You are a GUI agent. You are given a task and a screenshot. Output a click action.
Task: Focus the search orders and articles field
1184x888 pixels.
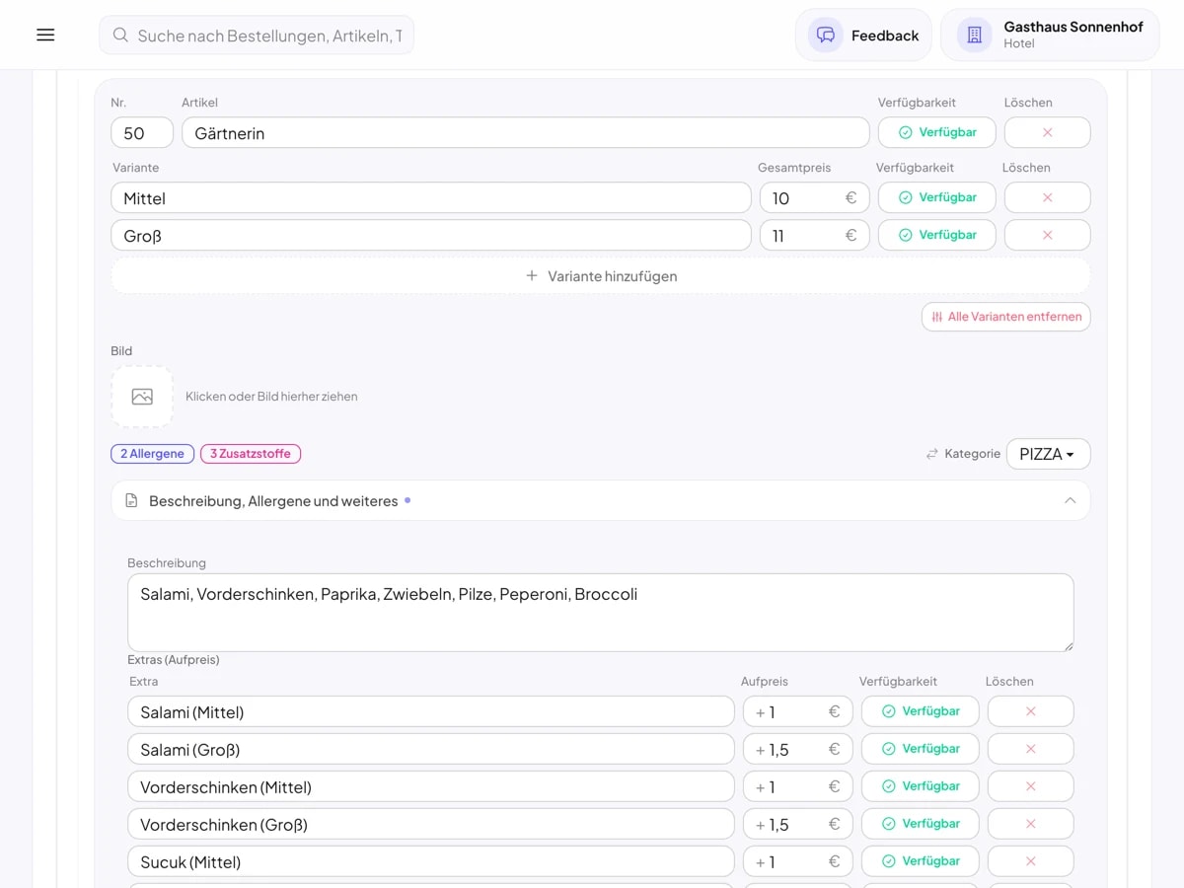click(x=257, y=35)
